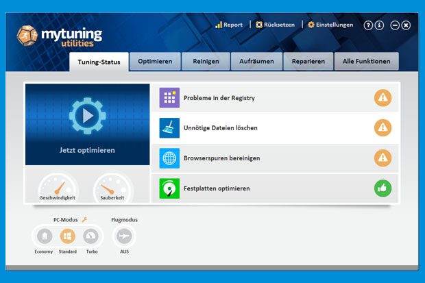The image size is (425, 283).
Task: Minimize the mytuning utilities window
Action: (395, 25)
